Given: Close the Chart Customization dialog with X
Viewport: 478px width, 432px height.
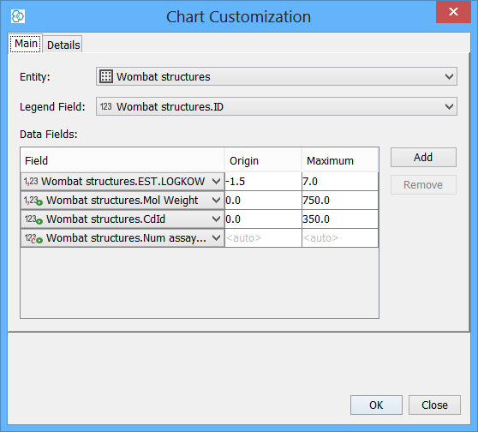Looking at the screenshot, I should [453, 12].
